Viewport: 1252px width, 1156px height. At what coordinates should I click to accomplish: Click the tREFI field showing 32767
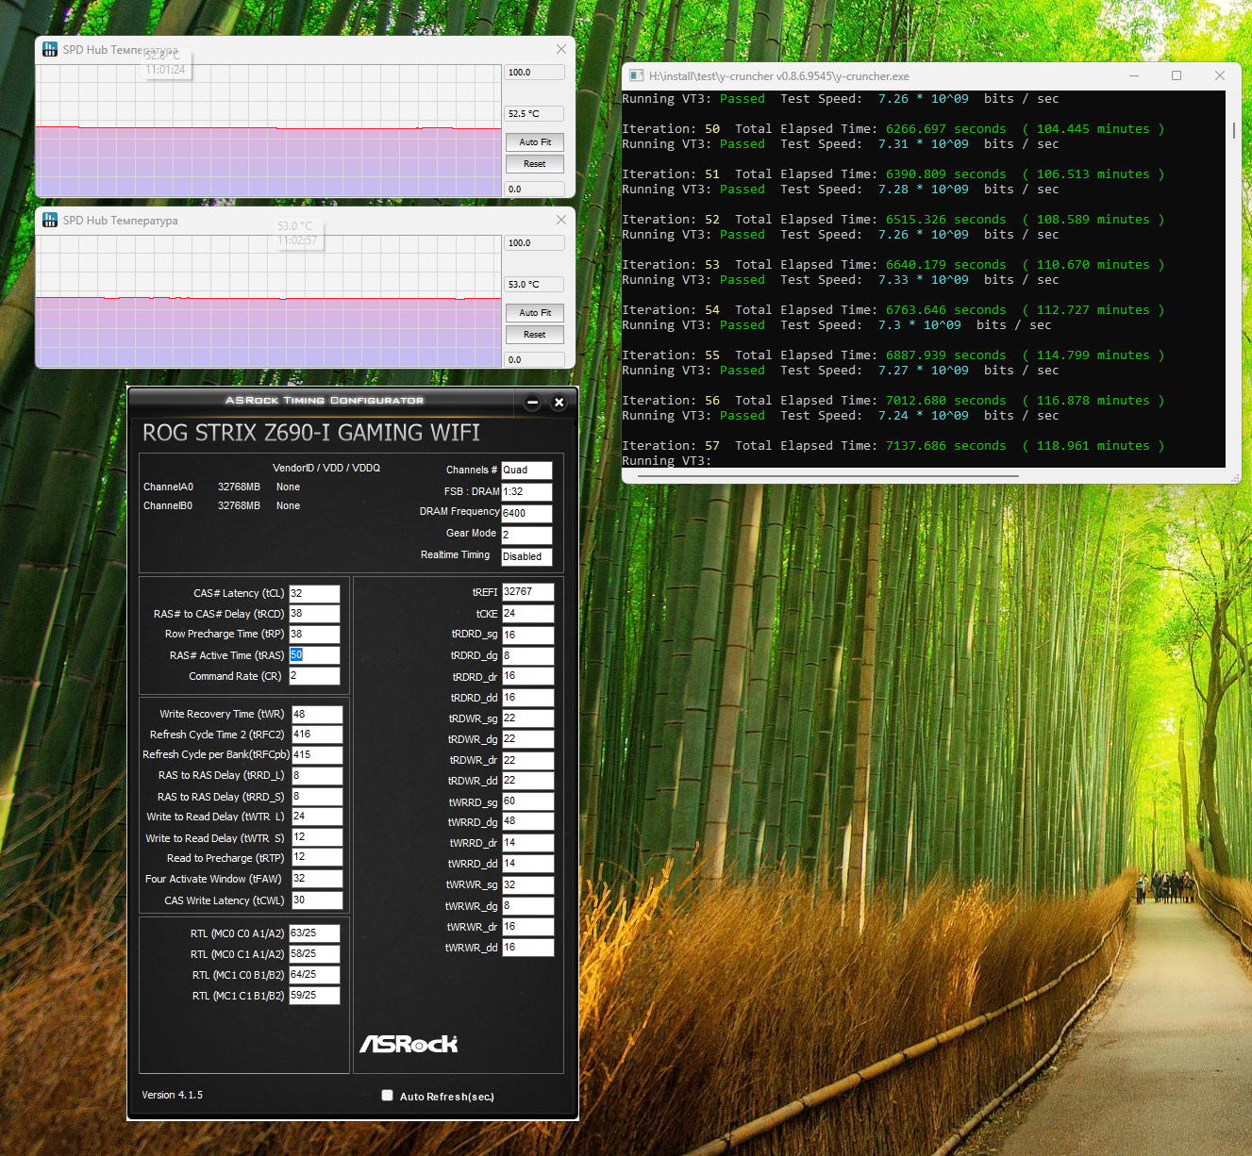point(527,592)
